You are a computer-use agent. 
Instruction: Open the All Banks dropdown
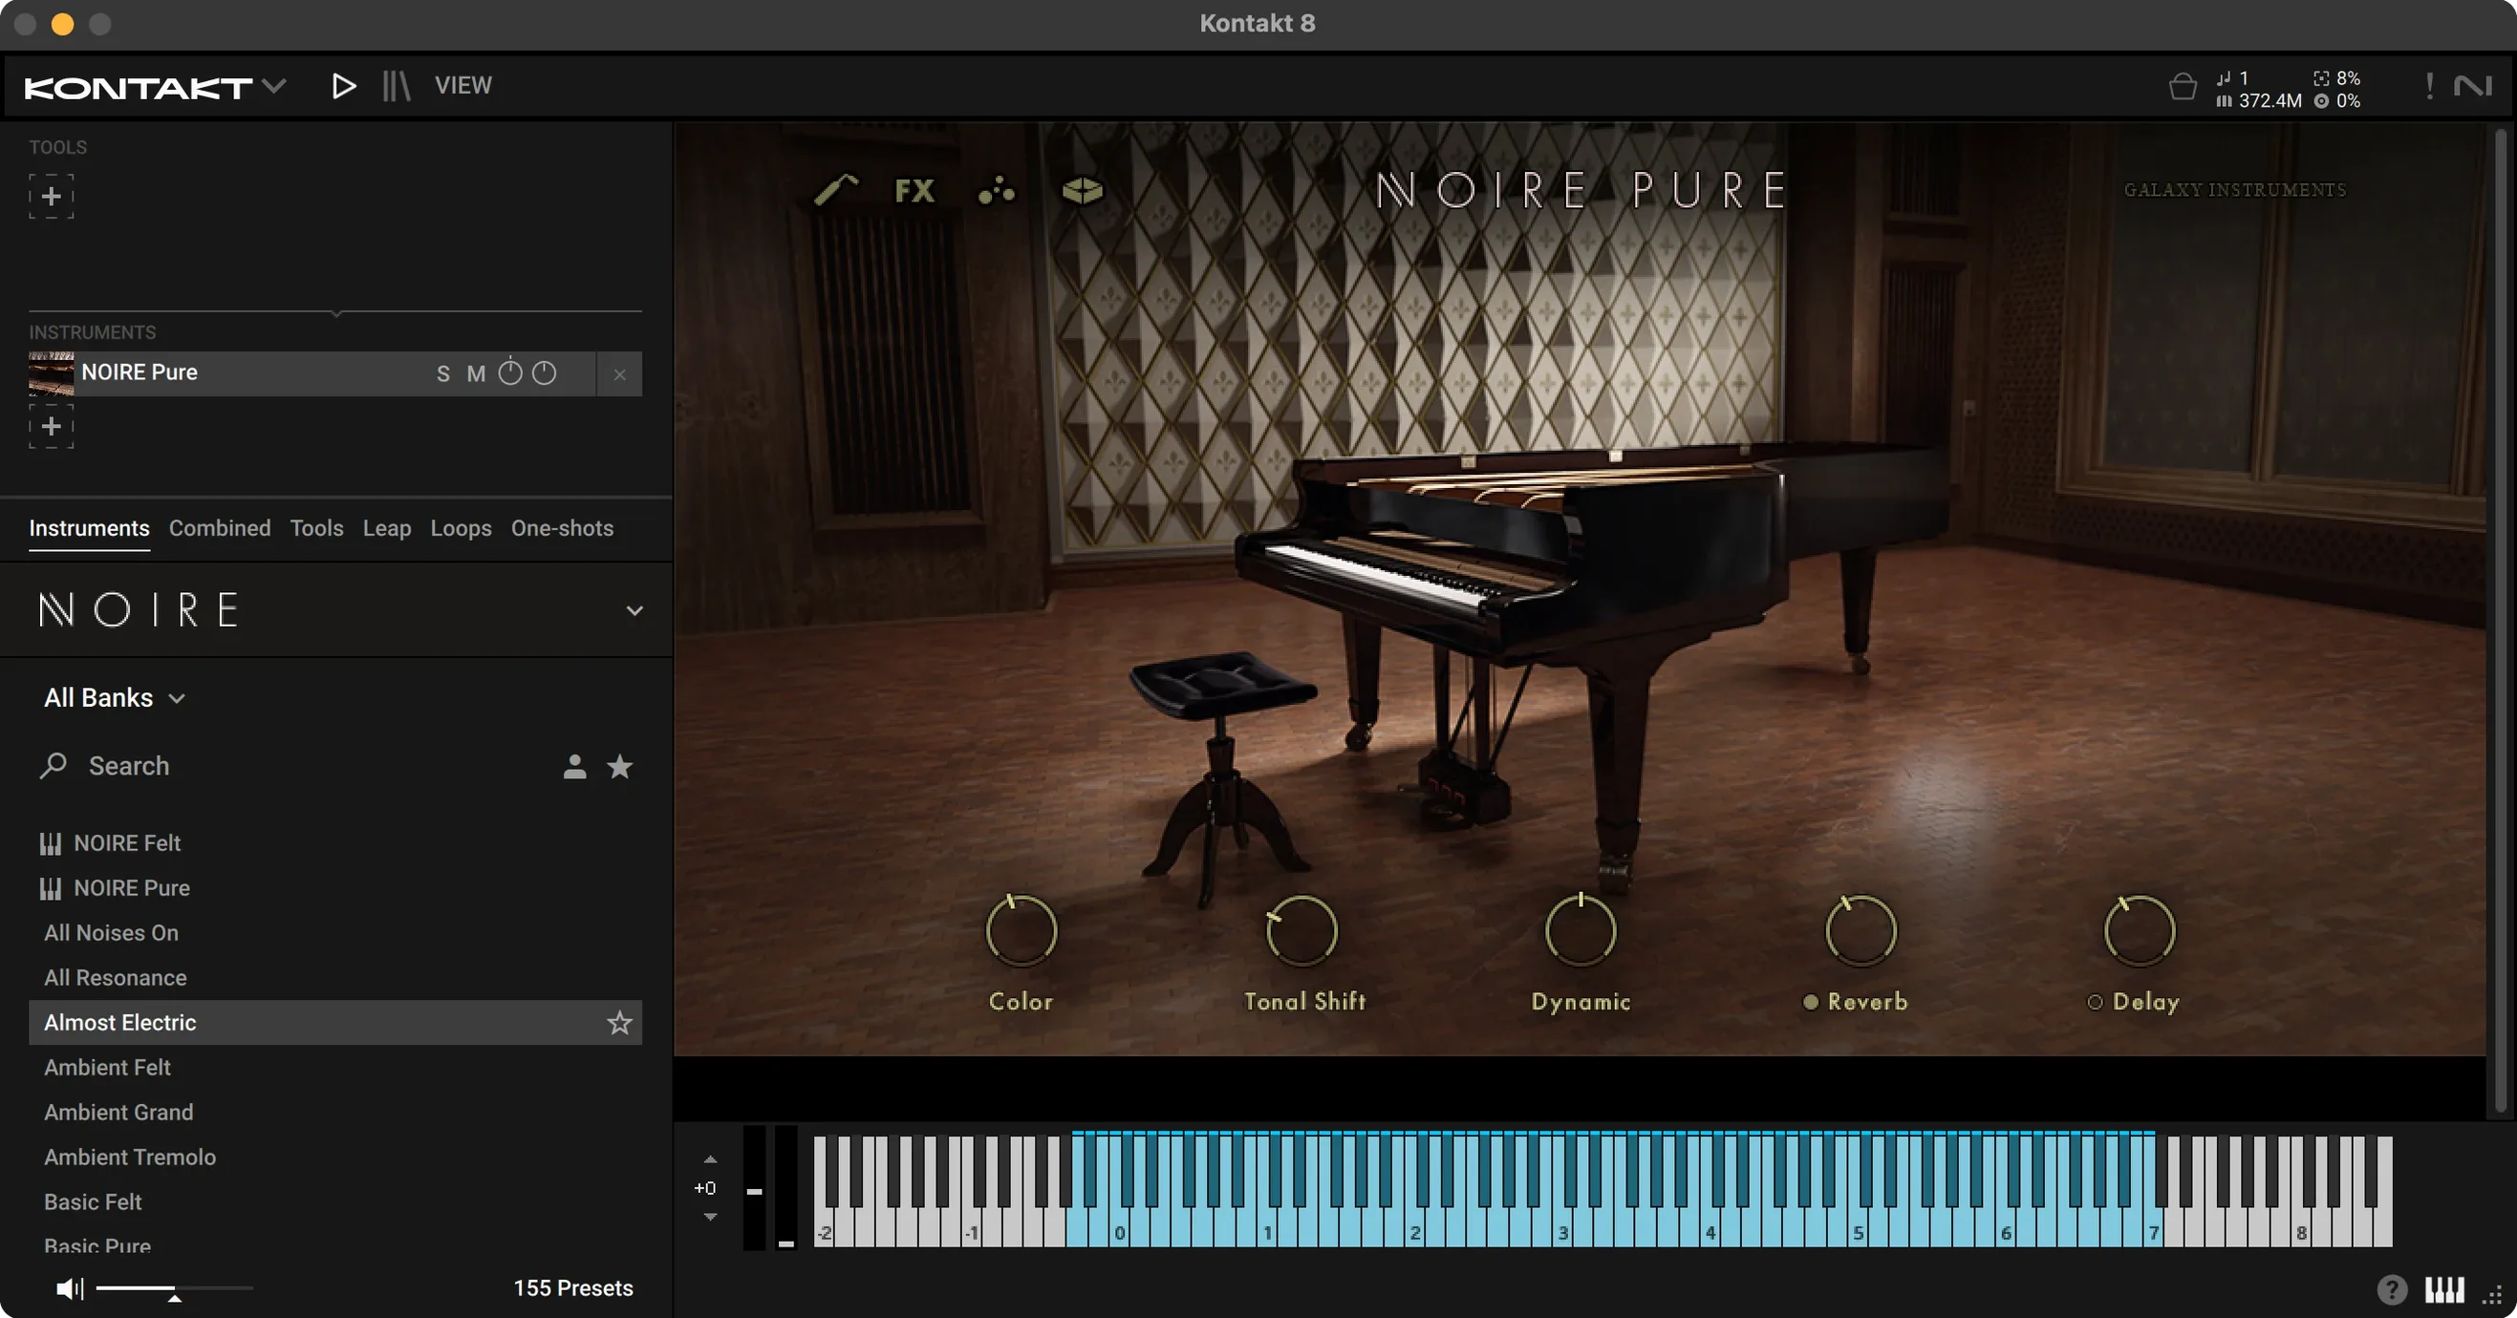(x=115, y=698)
